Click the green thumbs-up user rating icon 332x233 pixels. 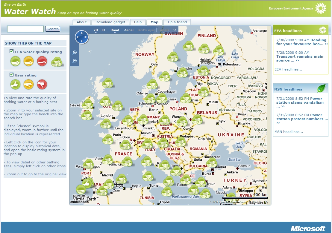16,85
